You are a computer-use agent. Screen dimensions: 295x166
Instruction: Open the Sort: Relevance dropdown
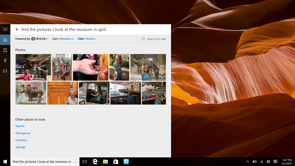pyautogui.click(x=66, y=39)
